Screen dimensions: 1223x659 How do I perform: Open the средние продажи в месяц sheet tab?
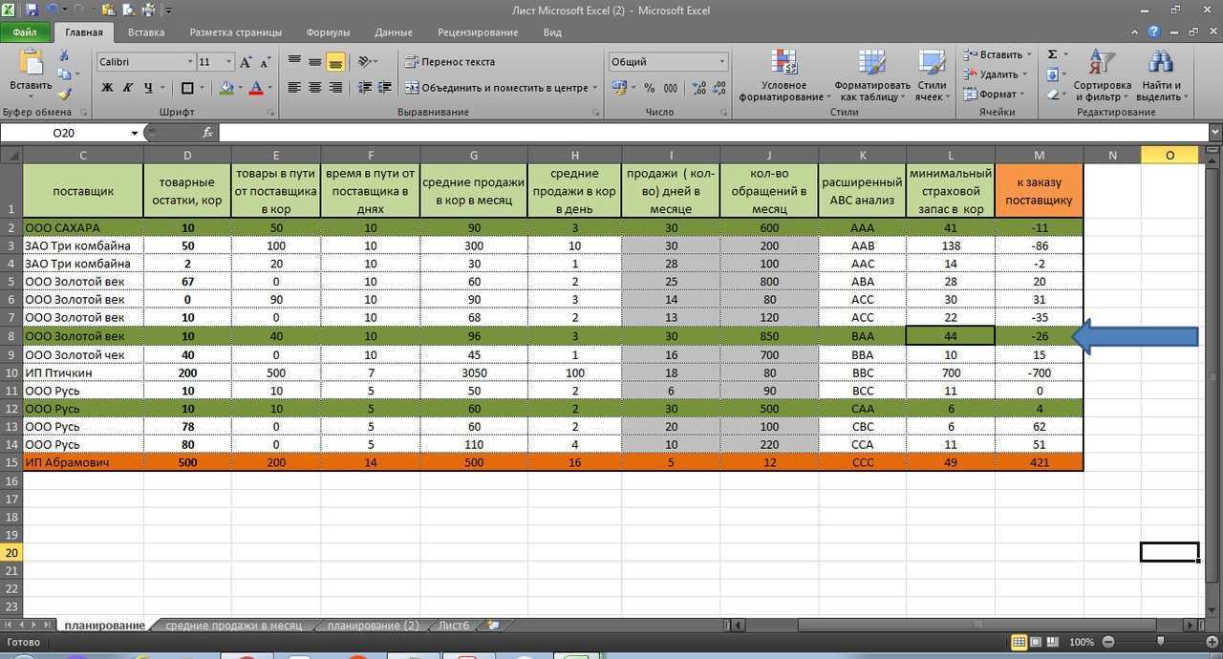(x=232, y=625)
